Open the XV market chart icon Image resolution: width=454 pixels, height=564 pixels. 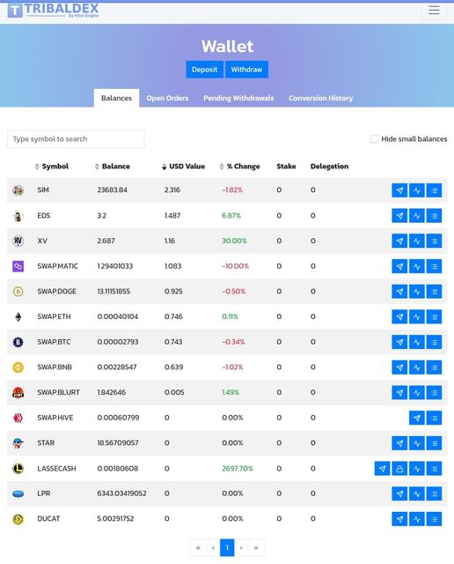[x=417, y=241]
